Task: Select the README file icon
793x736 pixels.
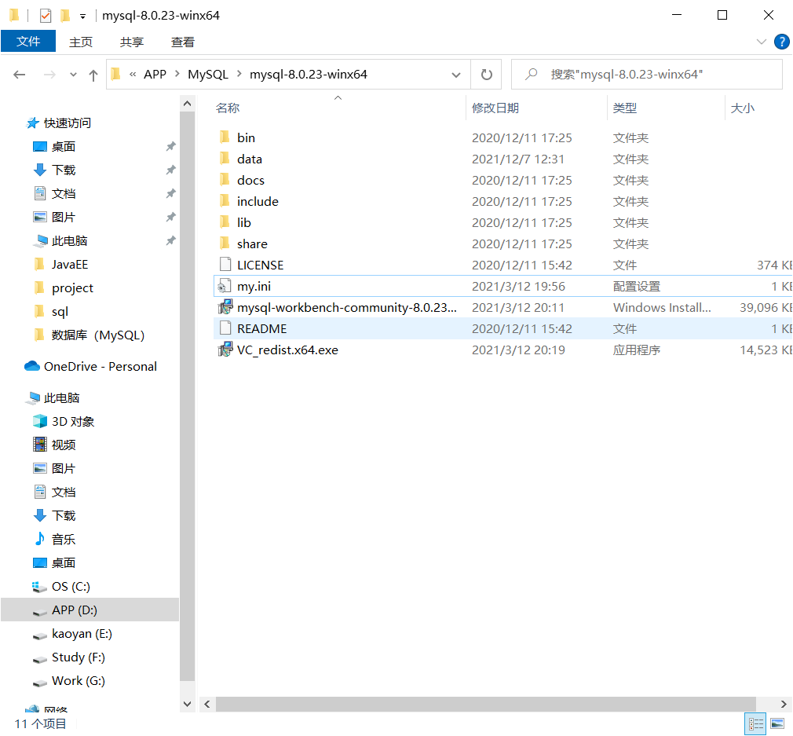Action: (x=225, y=328)
